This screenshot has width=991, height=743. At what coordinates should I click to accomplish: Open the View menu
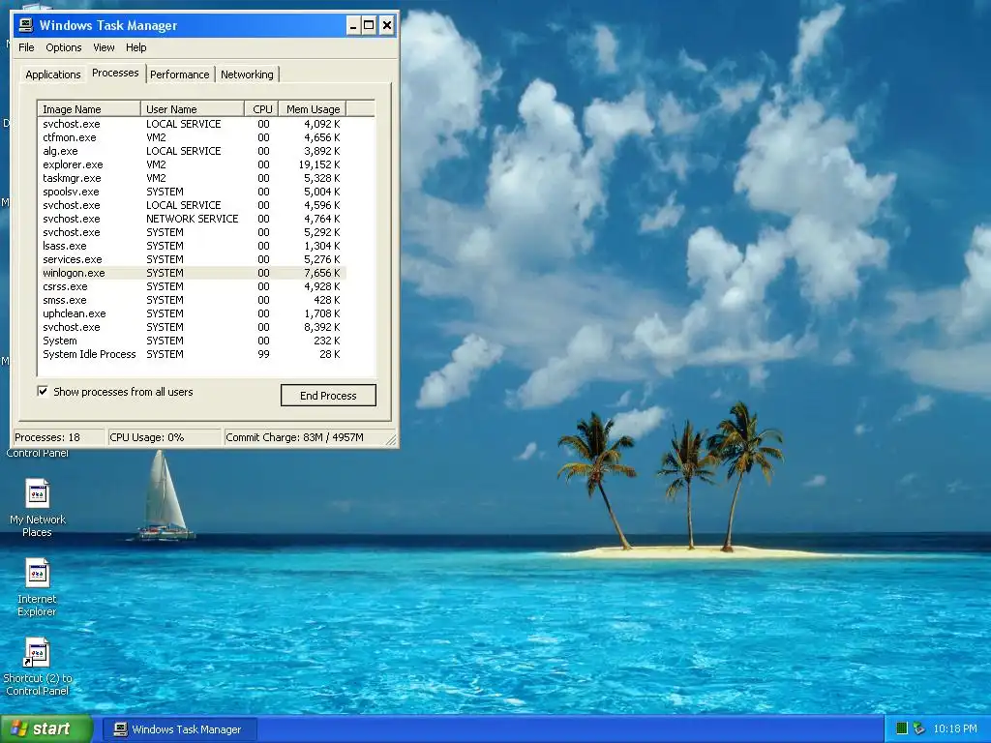coord(104,47)
